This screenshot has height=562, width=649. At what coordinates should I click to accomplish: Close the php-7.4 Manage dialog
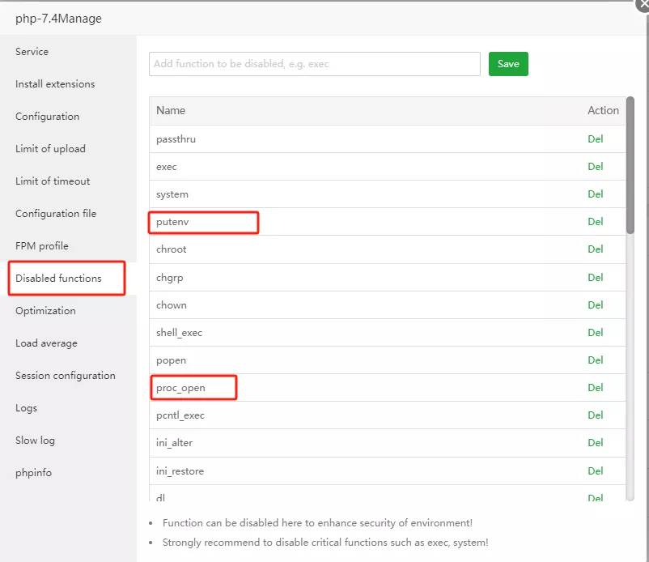coord(642,4)
